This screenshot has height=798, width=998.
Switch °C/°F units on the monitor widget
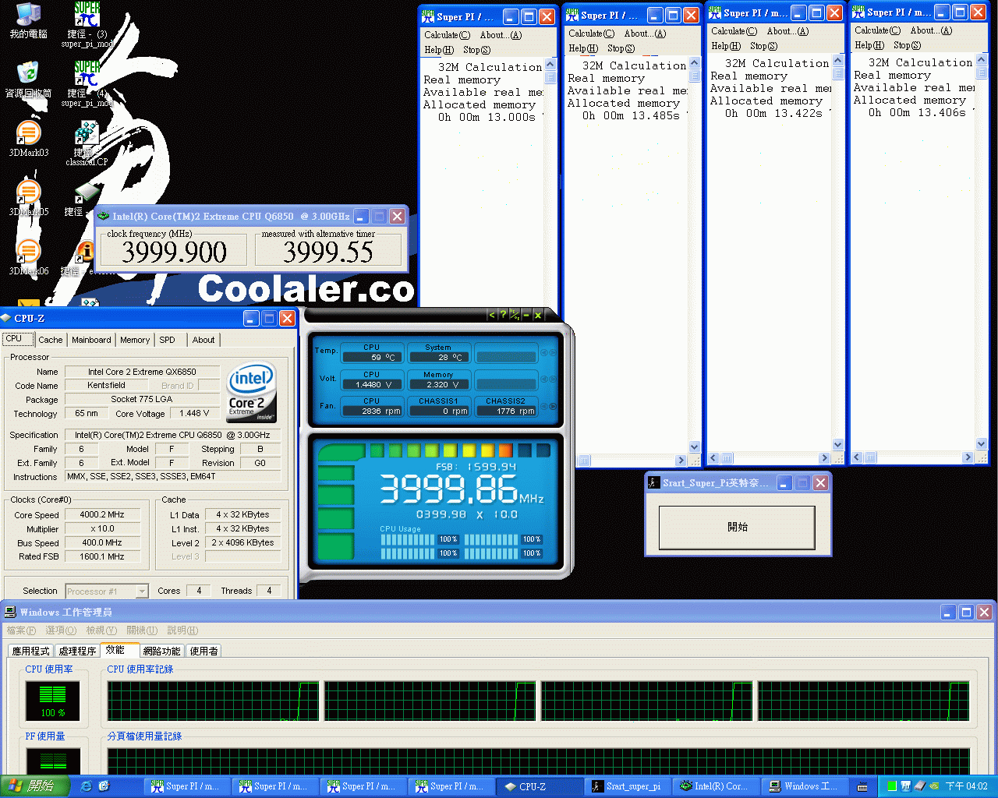point(515,315)
